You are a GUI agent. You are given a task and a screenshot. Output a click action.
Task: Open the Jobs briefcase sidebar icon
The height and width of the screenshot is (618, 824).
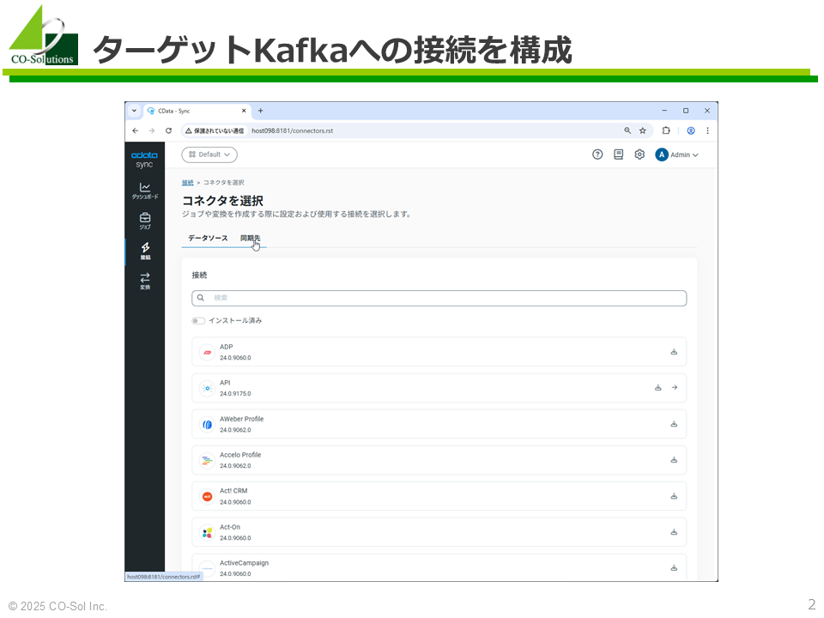[x=145, y=221]
